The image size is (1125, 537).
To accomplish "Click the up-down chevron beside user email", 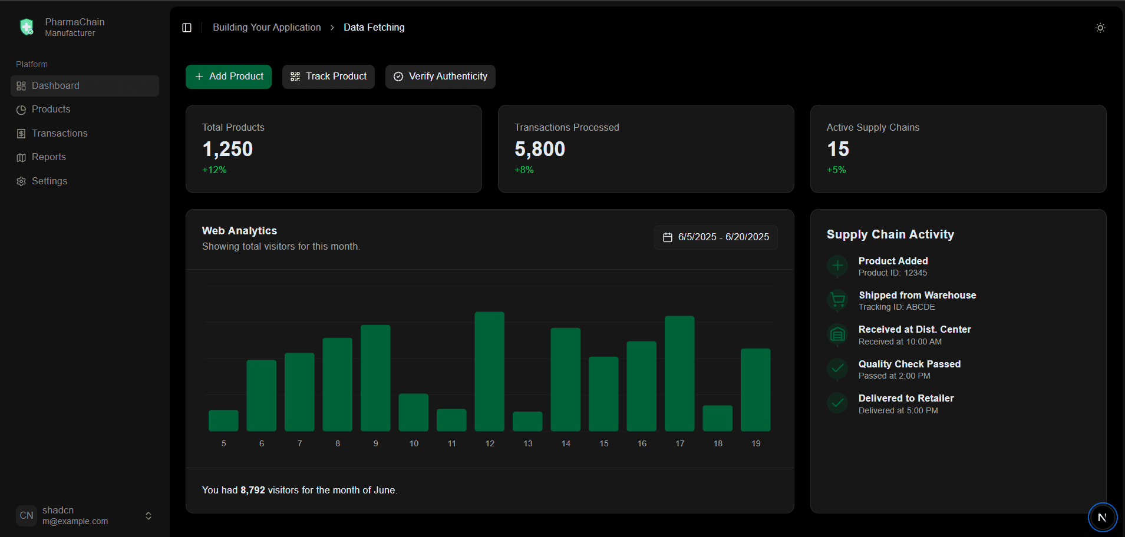I will pyautogui.click(x=149, y=516).
